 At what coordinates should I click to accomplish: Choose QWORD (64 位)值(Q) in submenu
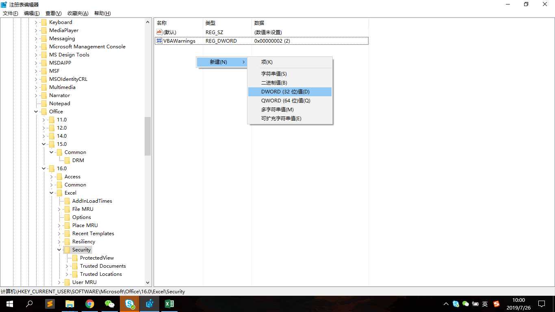pyautogui.click(x=290, y=101)
